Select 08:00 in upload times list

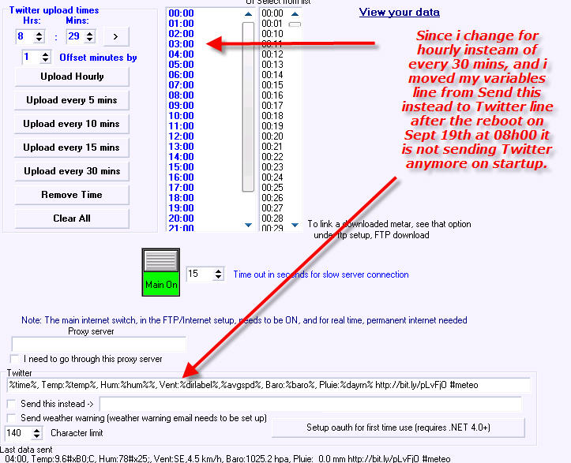tap(181, 95)
